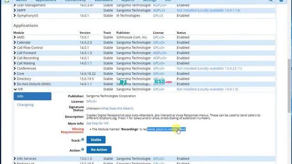Click the Core version 14.0.18.22 cell
This screenshot has width=292, height=164.
pyautogui.click(x=88, y=74)
